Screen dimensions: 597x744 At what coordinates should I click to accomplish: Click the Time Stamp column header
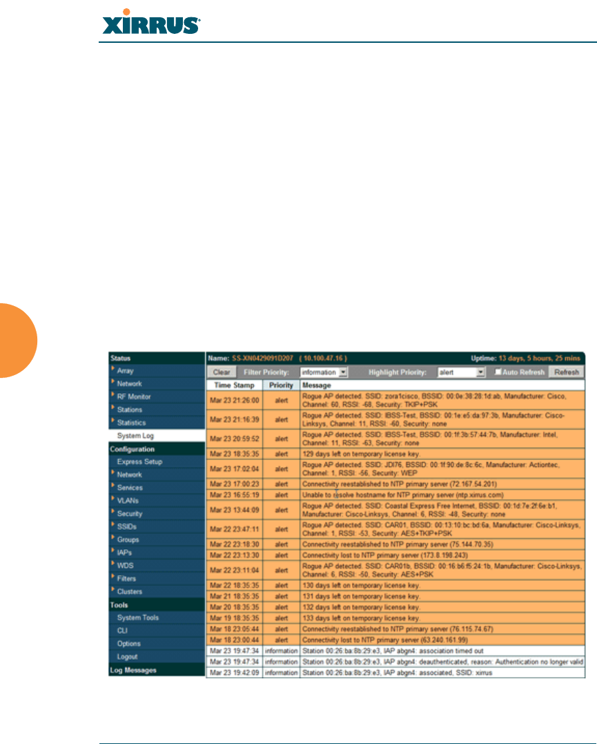[x=234, y=385]
